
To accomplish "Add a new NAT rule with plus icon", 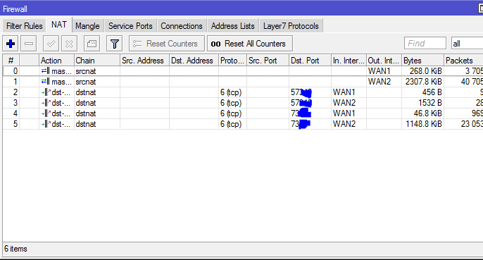I will (11, 44).
